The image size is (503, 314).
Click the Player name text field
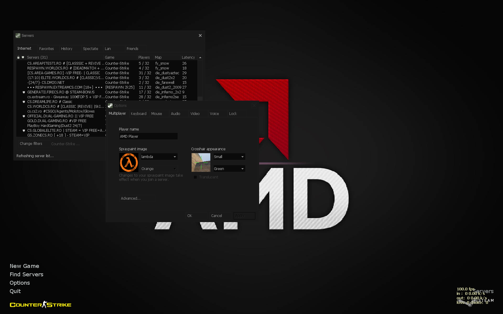(x=148, y=136)
